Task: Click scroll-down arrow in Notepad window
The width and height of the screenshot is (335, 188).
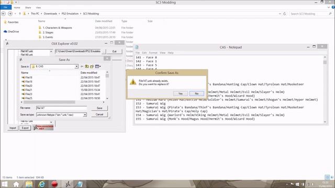Action: [325, 122]
